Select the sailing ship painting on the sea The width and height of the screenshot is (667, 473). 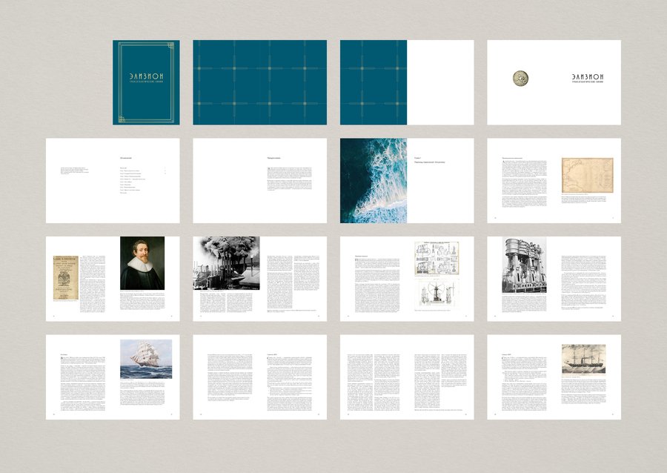pos(146,359)
